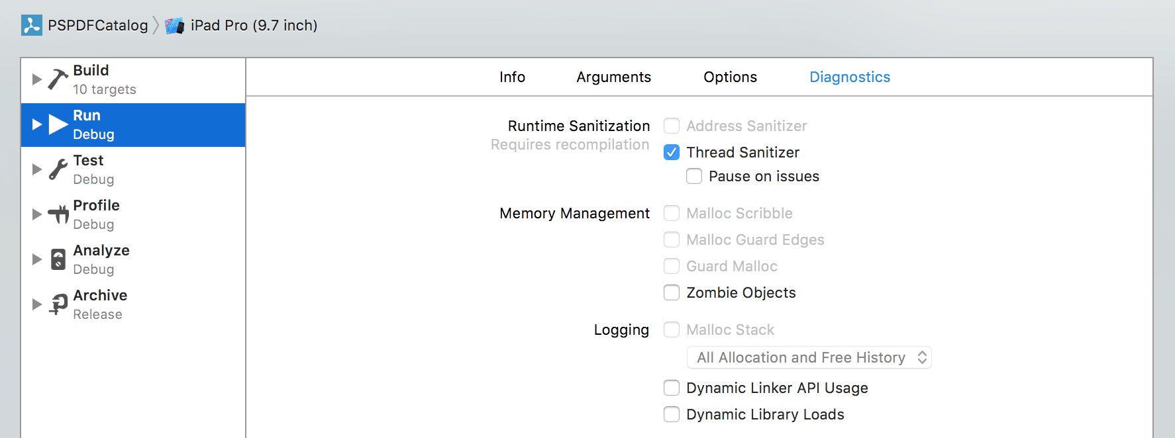Select the Archive icon

tap(58, 304)
